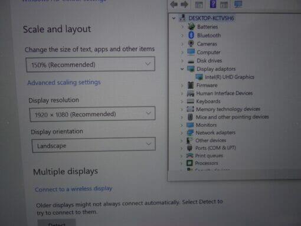The image size is (301, 226).
Task: Click the Human Interface Devices icon
Action: (191, 93)
